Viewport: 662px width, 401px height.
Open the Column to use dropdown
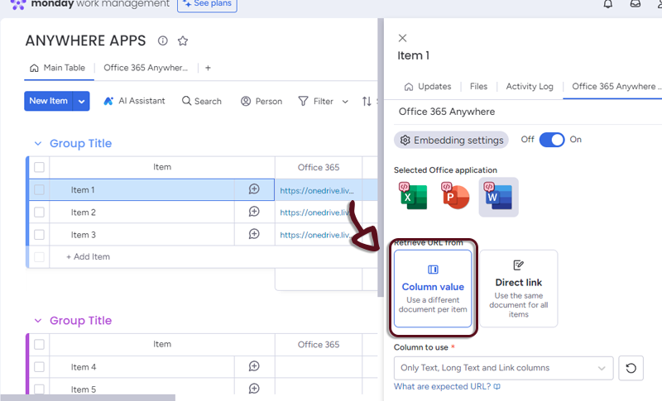[503, 368]
